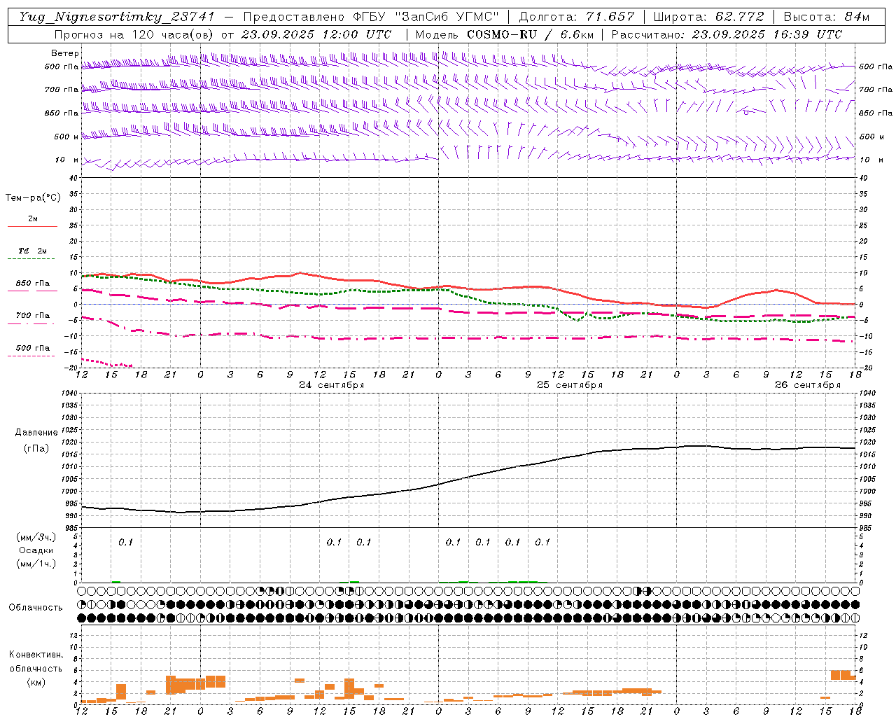
Task: Click the 850 гПа temperature legend label
Action: click(33, 284)
